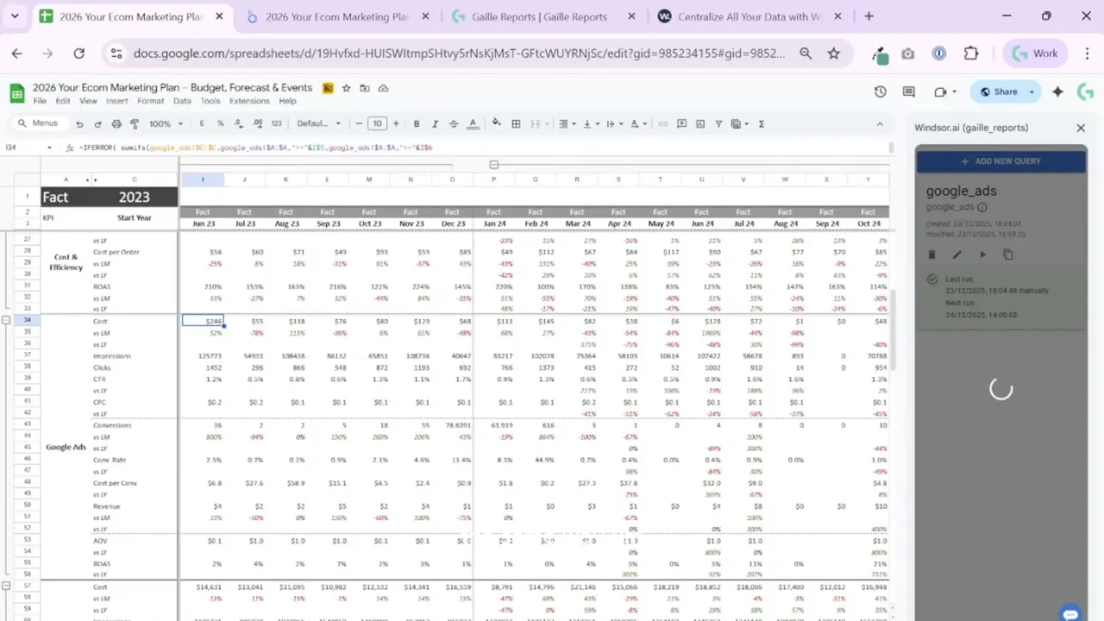Toggle bold formatting in the toolbar
The height and width of the screenshot is (621, 1104).
[416, 123]
